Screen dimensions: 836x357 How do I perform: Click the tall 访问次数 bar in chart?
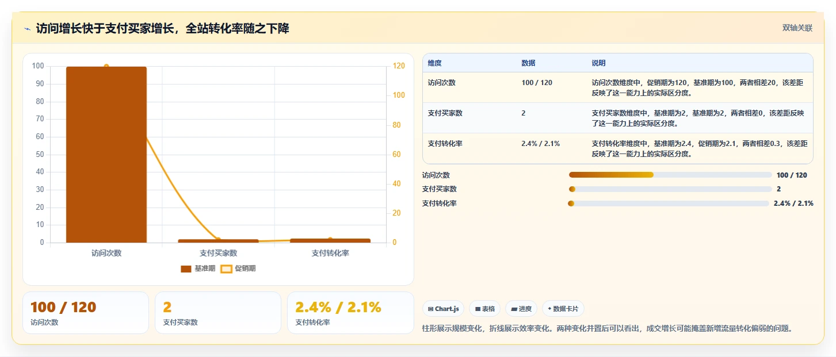click(106, 155)
